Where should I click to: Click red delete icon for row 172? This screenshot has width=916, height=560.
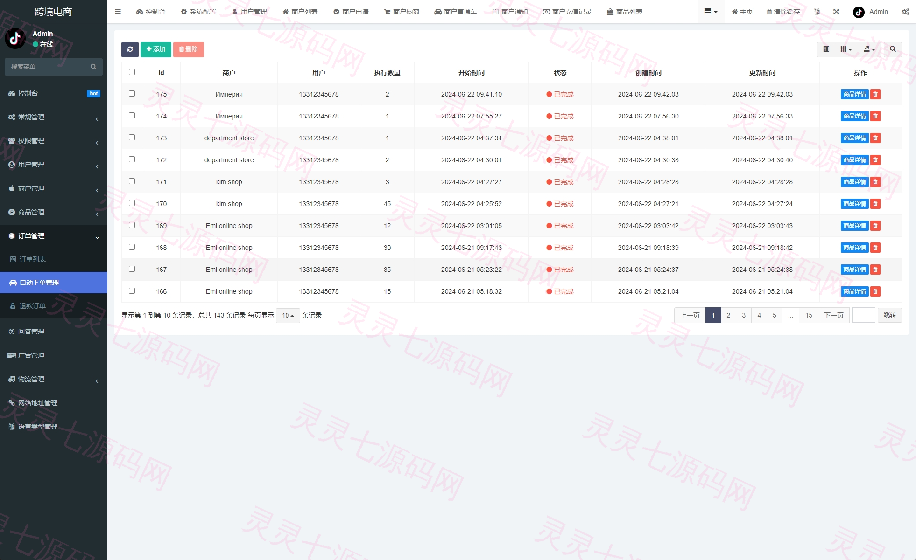click(x=875, y=160)
